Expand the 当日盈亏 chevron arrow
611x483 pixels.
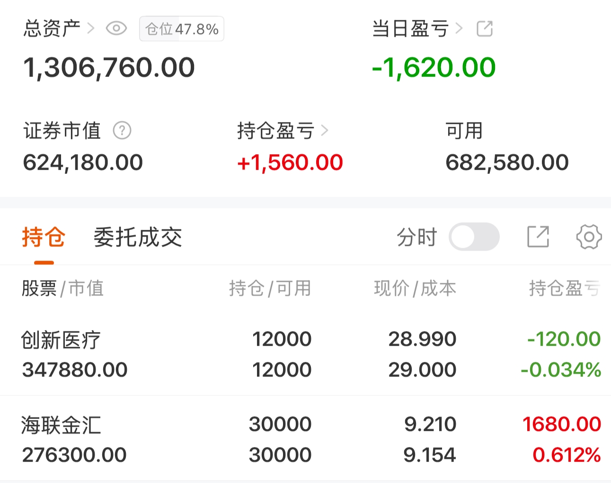pyautogui.click(x=459, y=29)
